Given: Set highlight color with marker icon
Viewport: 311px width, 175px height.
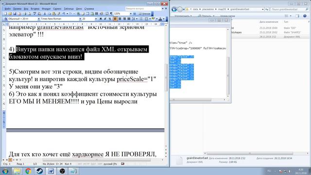Looking at the screenshot, I should [x=153, y=19].
